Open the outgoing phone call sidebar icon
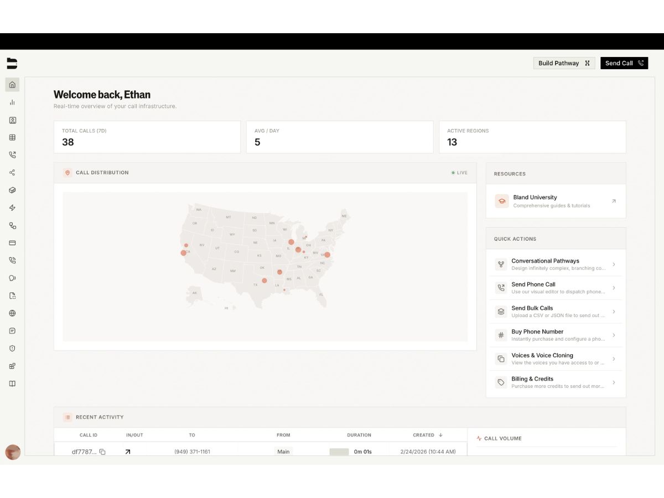 [12, 155]
